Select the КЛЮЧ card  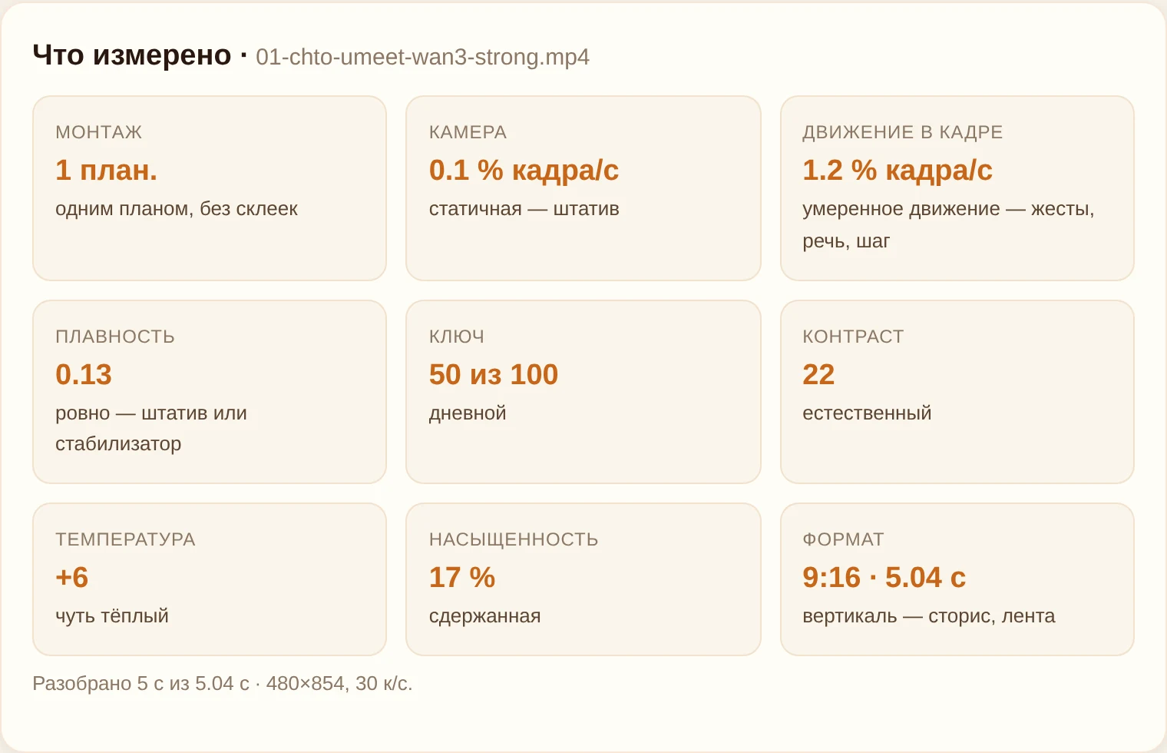583,392
